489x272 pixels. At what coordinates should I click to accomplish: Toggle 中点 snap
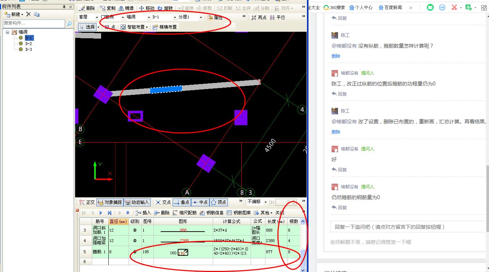pos(200,202)
